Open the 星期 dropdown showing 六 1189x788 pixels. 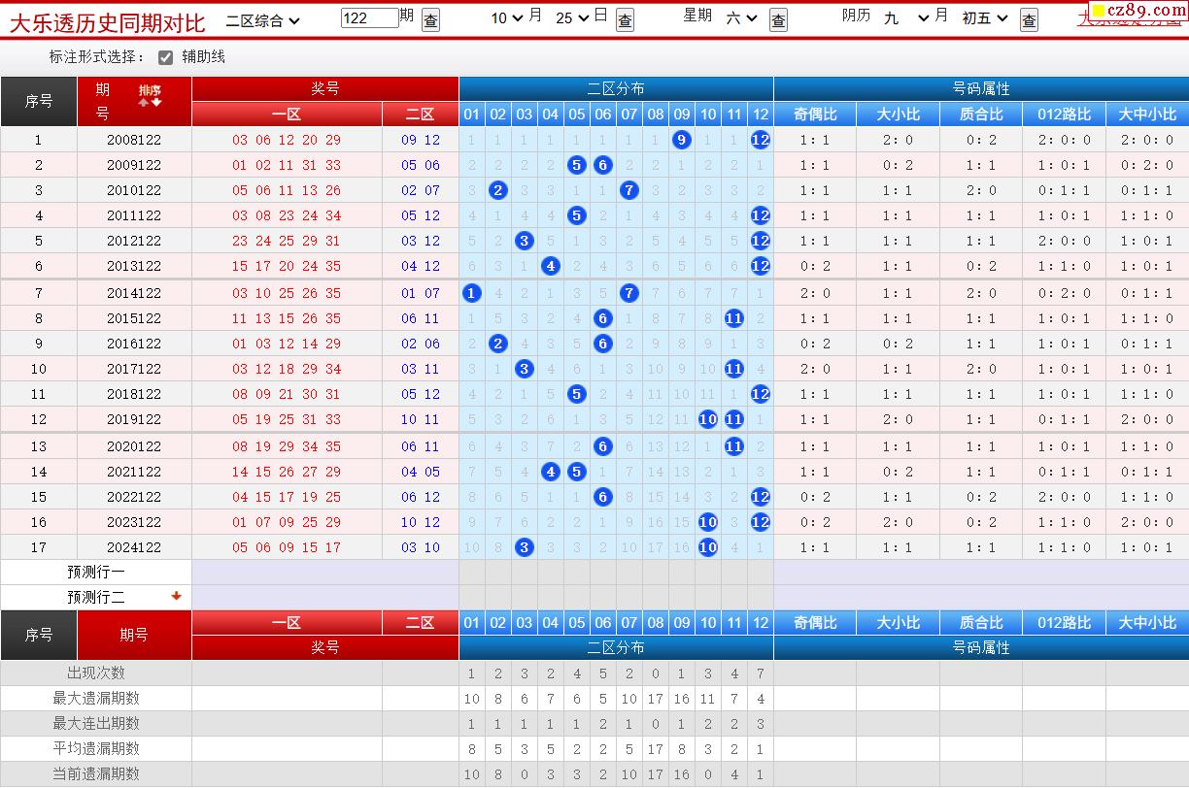pyautogui.click(x=741, y=17)
